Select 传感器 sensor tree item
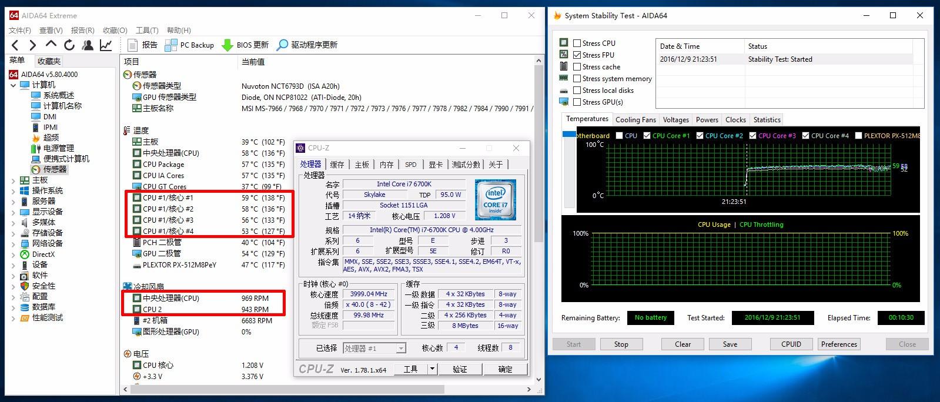This screenshot has width=940, height=402. tap(55, 169)
